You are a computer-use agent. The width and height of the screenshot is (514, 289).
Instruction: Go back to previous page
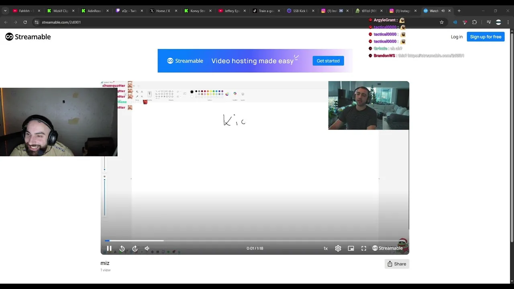6,22
